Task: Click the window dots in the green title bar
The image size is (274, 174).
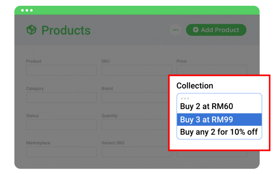Action: click(x=27, y=10)
